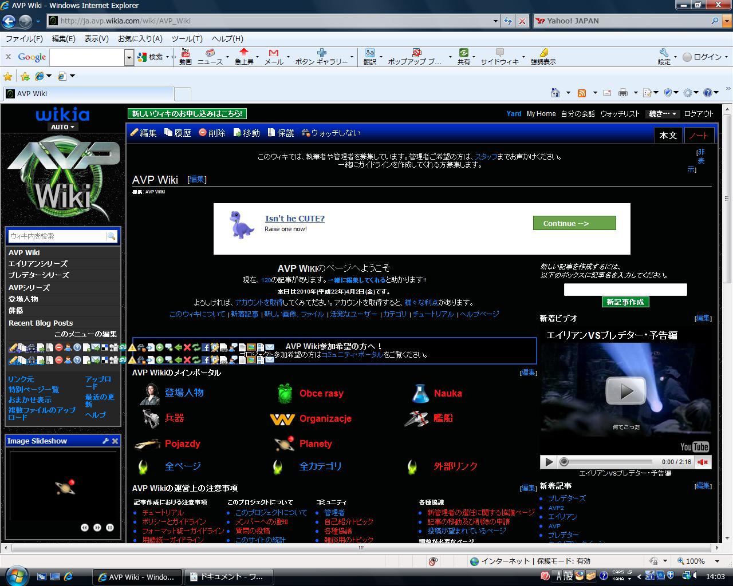Open Image Slideshow wrench settings icon
Image resolution: width=733 pixels, height=586 pixels.
pyautogui.click(x=105, y=441)
